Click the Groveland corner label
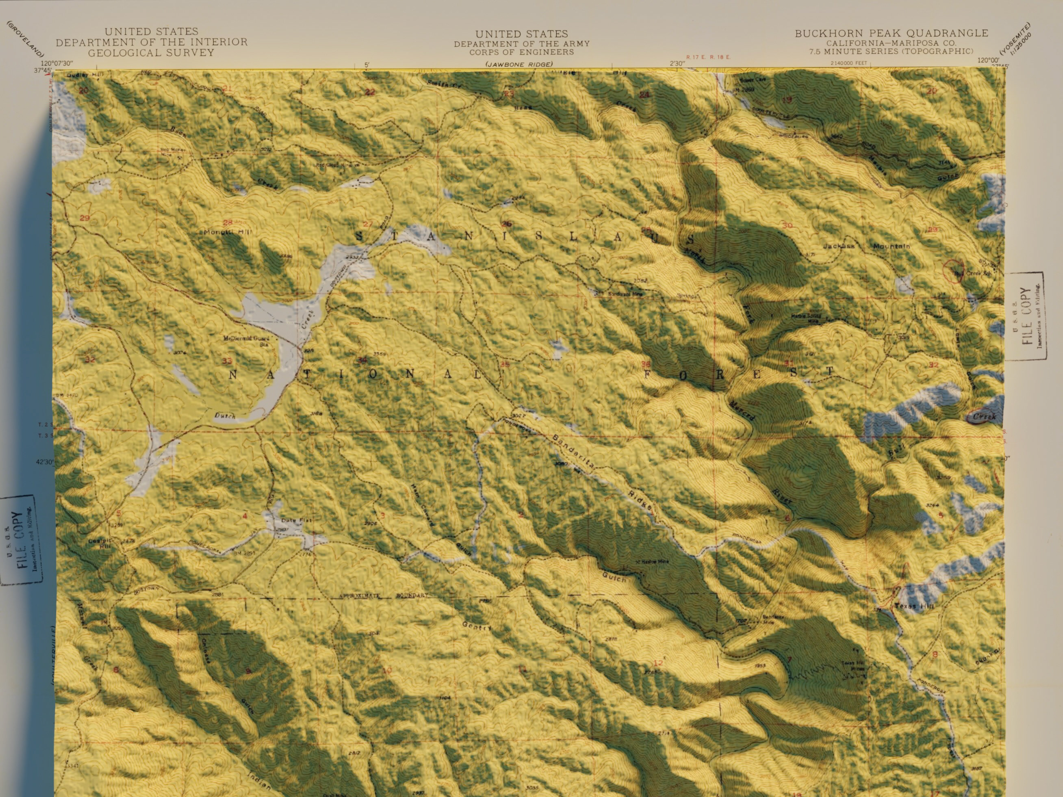This screenshot has width=1063, height=797. pos(25,39)
